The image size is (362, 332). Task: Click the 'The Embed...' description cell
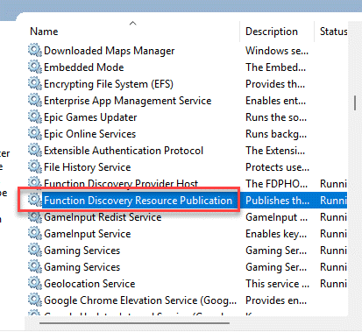point(276,67)
